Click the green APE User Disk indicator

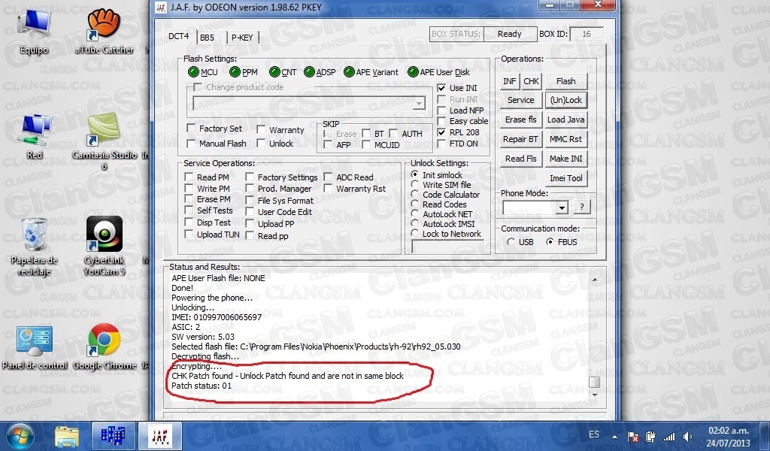pos(413,72)
